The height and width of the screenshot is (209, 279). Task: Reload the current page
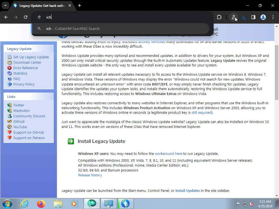pos(26,17)
